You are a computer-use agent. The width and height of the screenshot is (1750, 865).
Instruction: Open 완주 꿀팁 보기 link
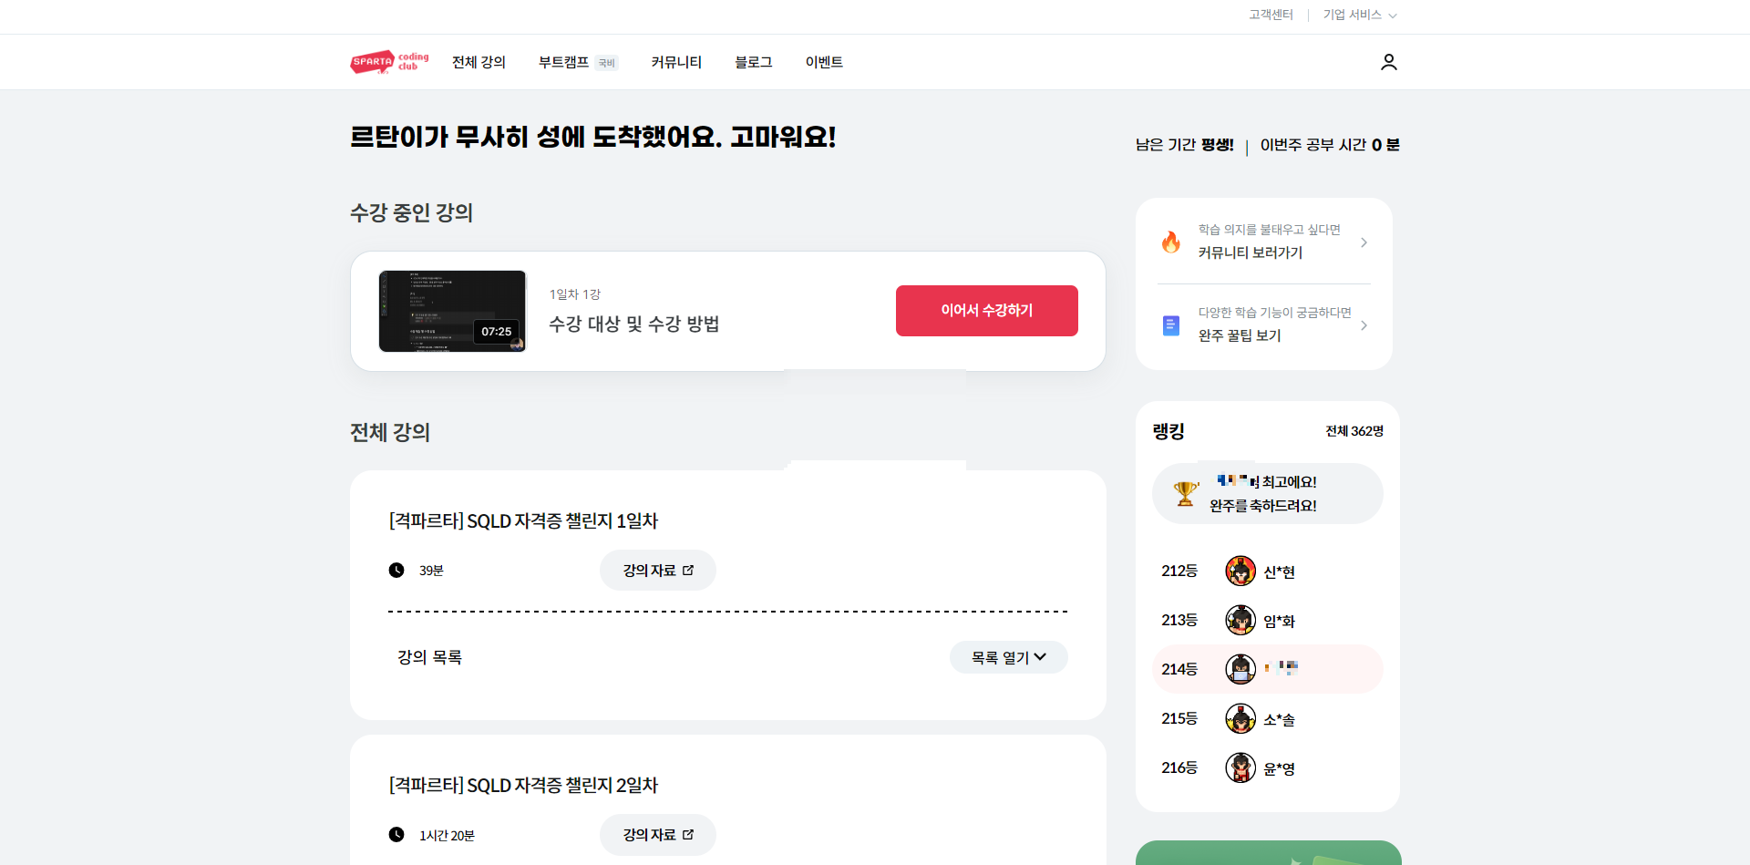[1240, 335]
